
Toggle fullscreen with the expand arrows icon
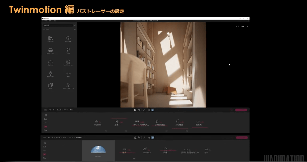coord(248,21)
